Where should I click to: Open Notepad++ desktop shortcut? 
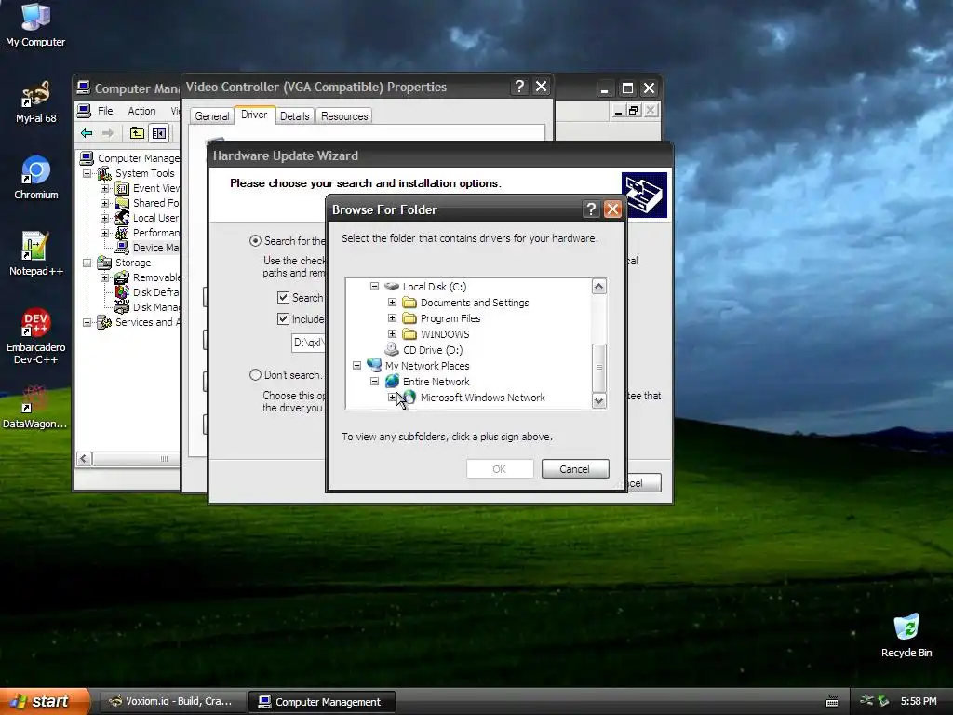(x=36, y=254)
